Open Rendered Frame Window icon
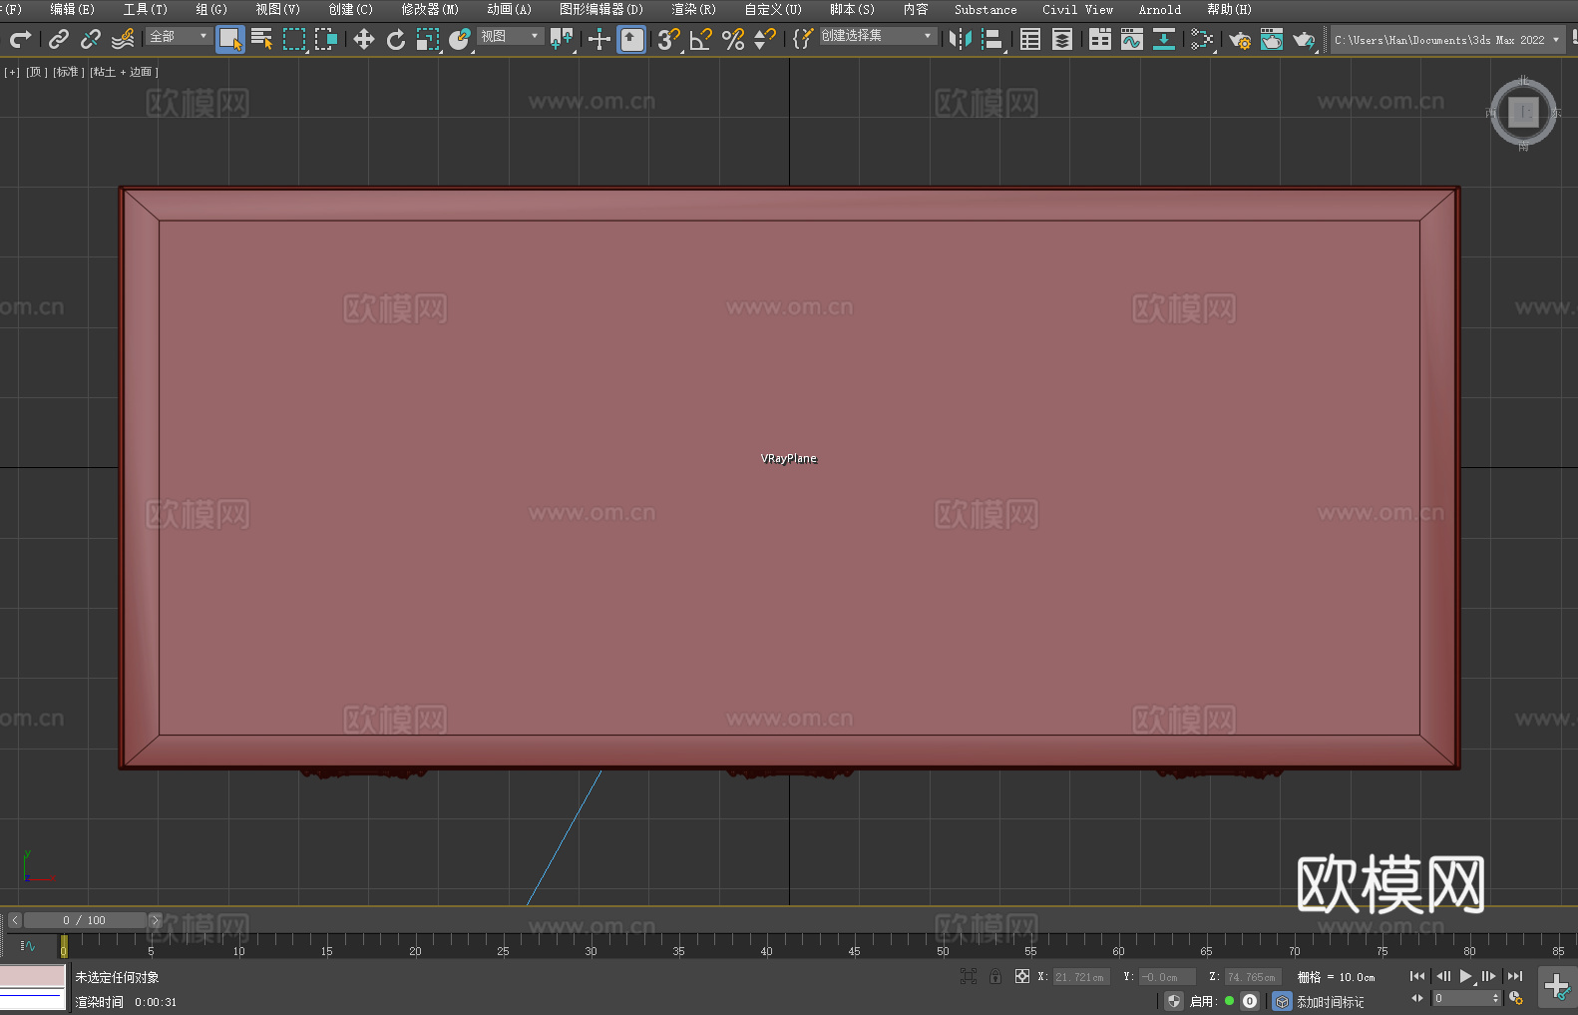The width and height of the screenshot is (1578, 1015). 1272,39
